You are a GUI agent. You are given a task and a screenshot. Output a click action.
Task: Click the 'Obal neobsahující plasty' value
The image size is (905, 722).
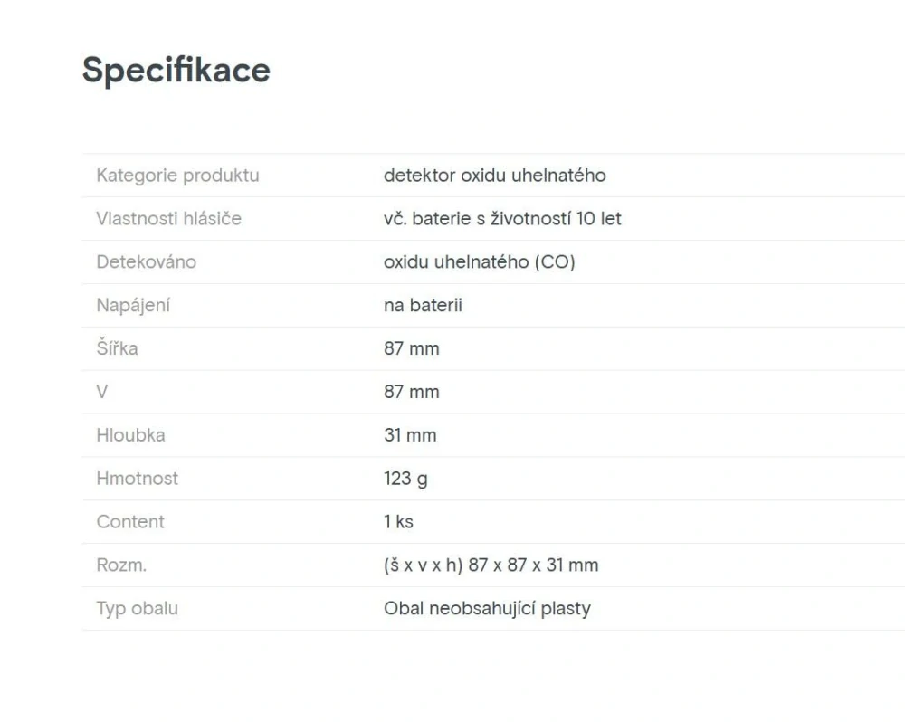click(487, 609)
